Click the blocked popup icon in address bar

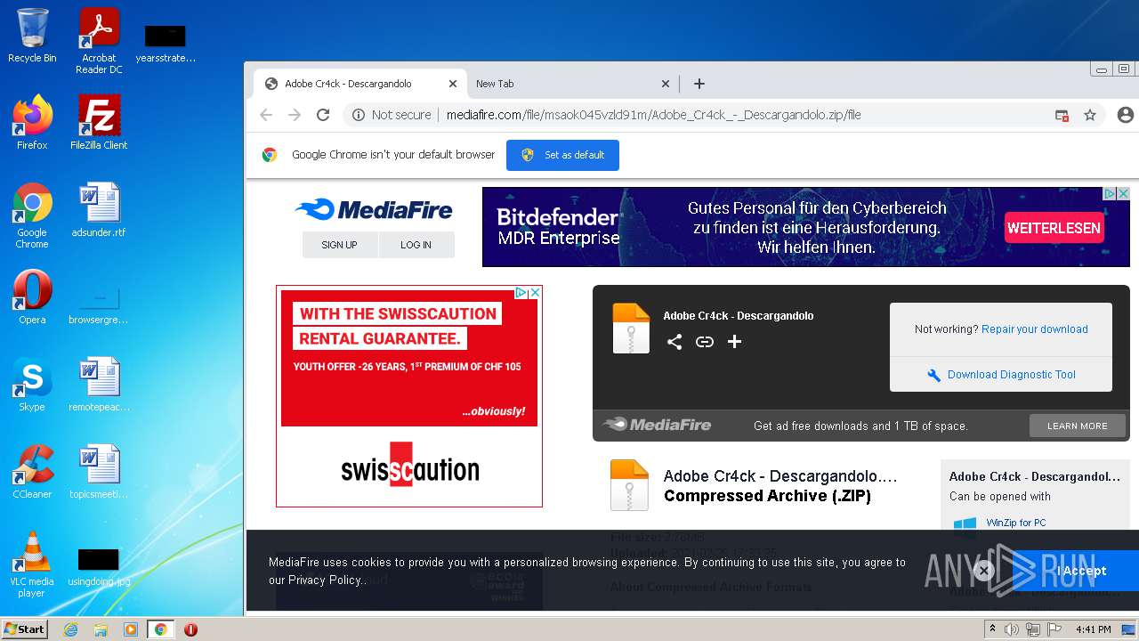click(1062, 115)
